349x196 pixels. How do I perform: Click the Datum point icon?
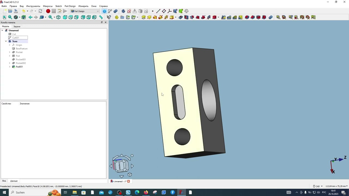pyautogui.click(x=153, y=11)
